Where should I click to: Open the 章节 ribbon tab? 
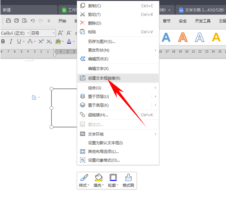tap(167, 21)
